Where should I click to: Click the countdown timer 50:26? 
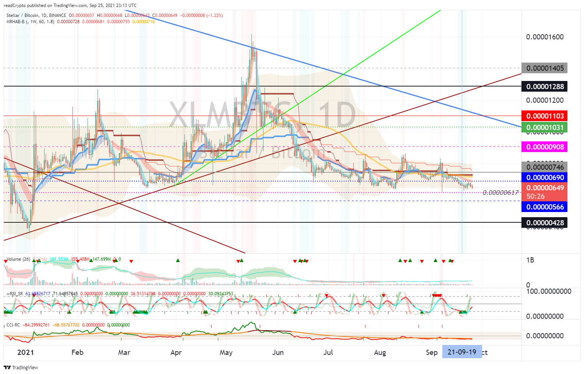coord(535,197)
